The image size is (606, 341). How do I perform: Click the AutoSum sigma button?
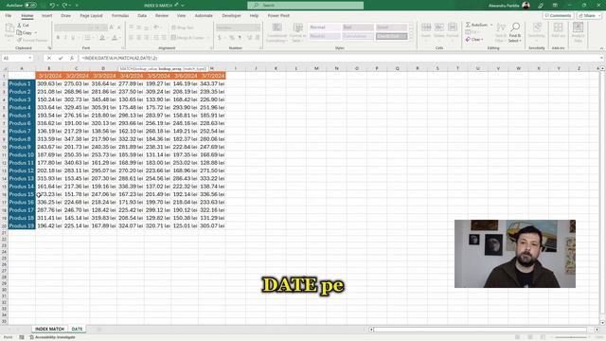[x=476, y=25]
